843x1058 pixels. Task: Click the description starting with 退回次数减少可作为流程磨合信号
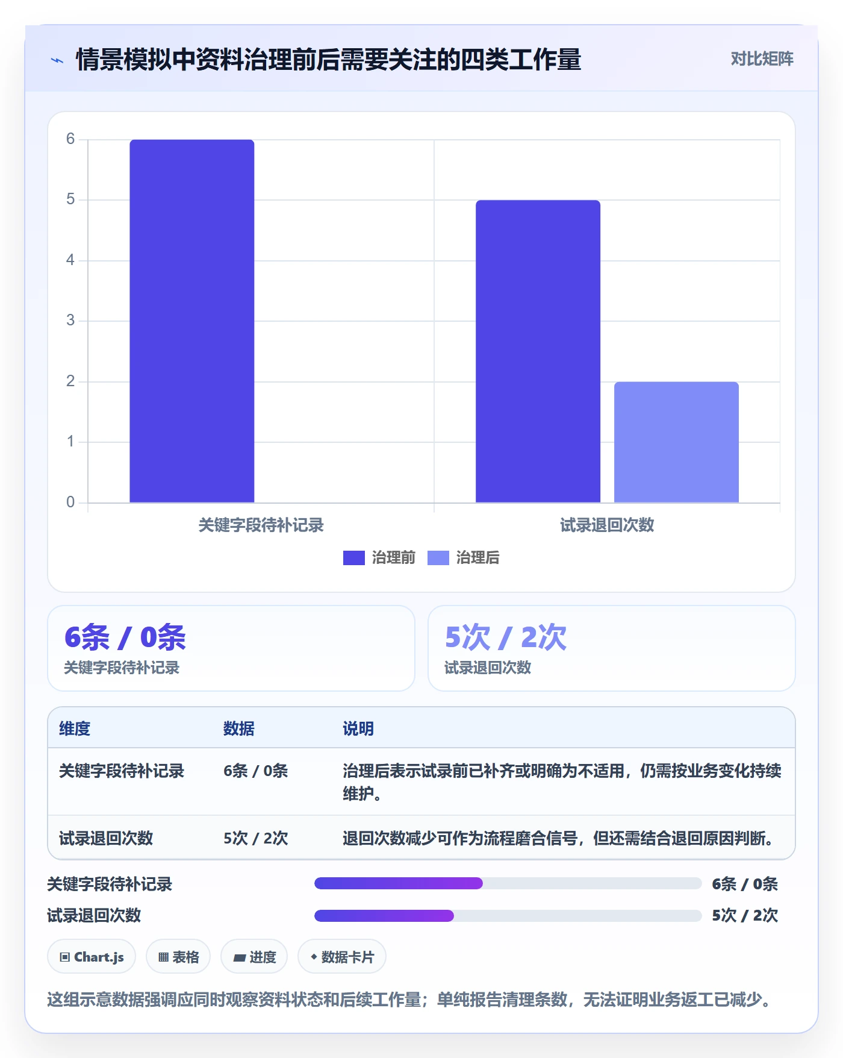559,838
